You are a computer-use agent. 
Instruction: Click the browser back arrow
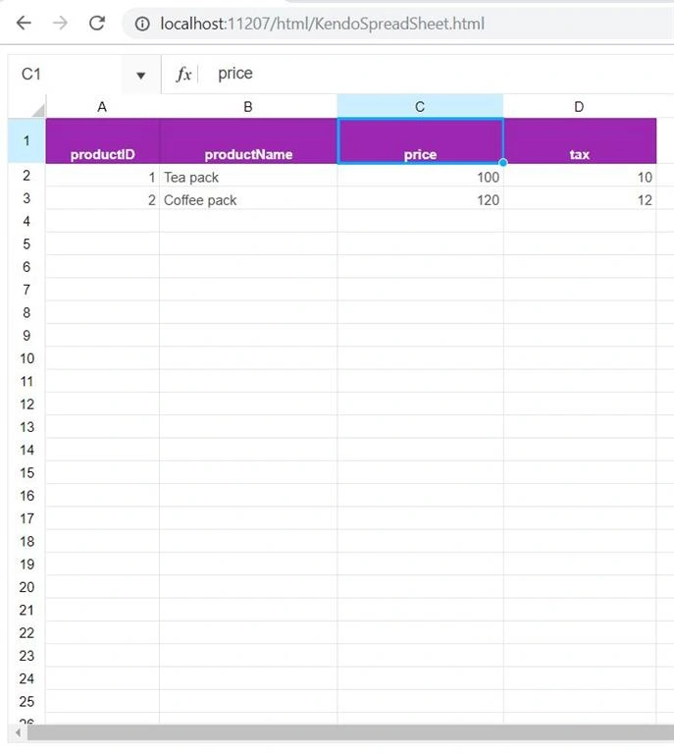[24, 23]
